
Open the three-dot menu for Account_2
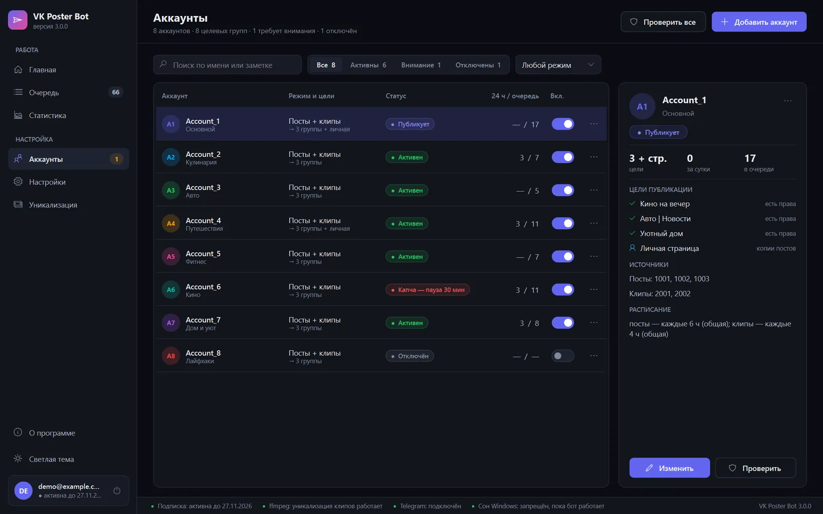[x=594, y=157]
